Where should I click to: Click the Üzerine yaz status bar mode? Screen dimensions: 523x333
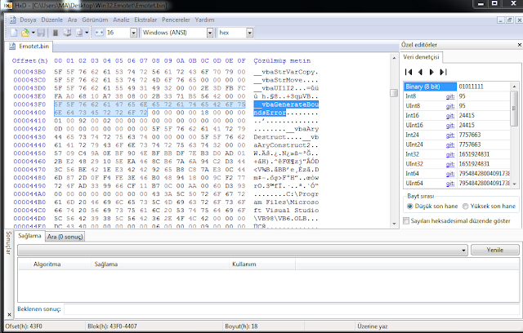coord(373,326)
